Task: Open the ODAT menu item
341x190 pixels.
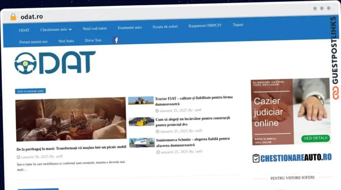Action: point(24,30)
